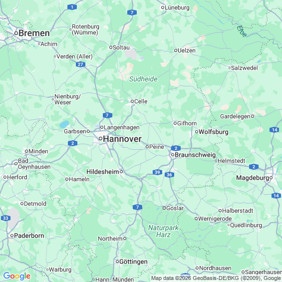The height and width of the screenshot is (282, 282).
Task: Select the Lüneburg town label
Action: click(x=177, y=7)
